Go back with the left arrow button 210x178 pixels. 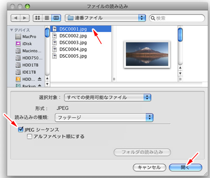(x=16, y=18)
